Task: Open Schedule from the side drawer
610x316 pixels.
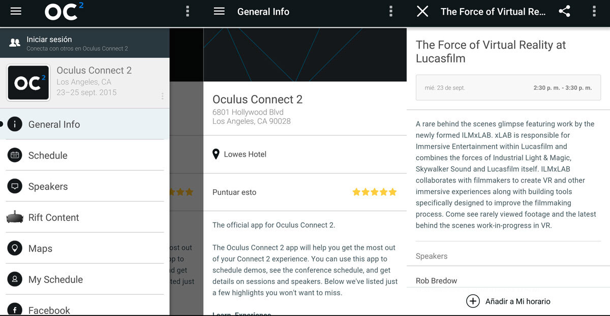Action: pyautogui.click(x=48, y=155)
